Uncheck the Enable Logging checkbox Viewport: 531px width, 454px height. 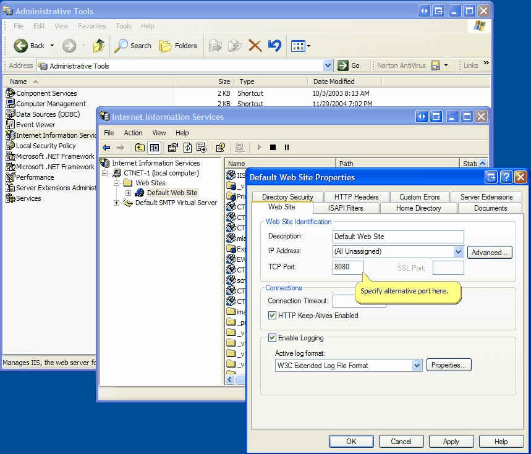(273, 338)
